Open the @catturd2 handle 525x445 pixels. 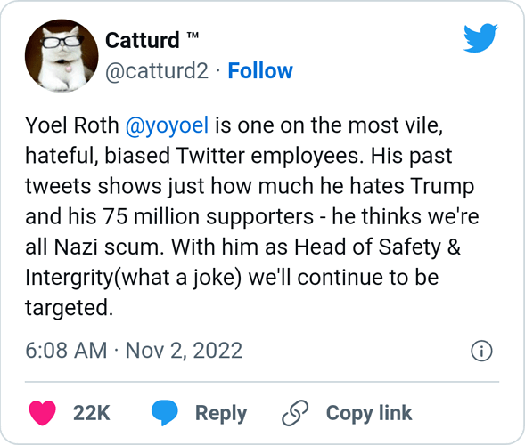coord(157,71)
